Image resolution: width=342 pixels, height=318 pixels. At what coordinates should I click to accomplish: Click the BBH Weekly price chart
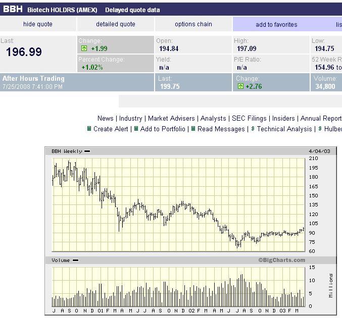pos(179,204)
